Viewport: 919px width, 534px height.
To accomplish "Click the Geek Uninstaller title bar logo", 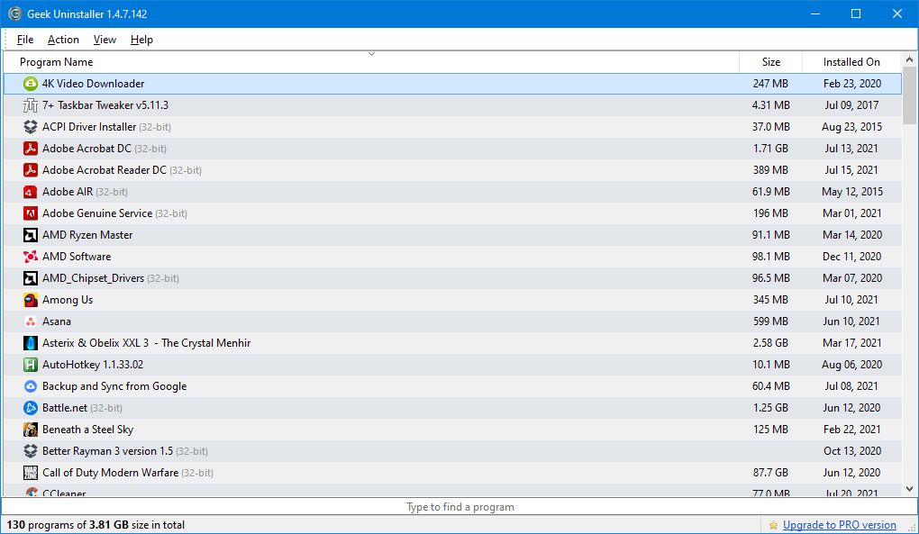I will point(14,14).
